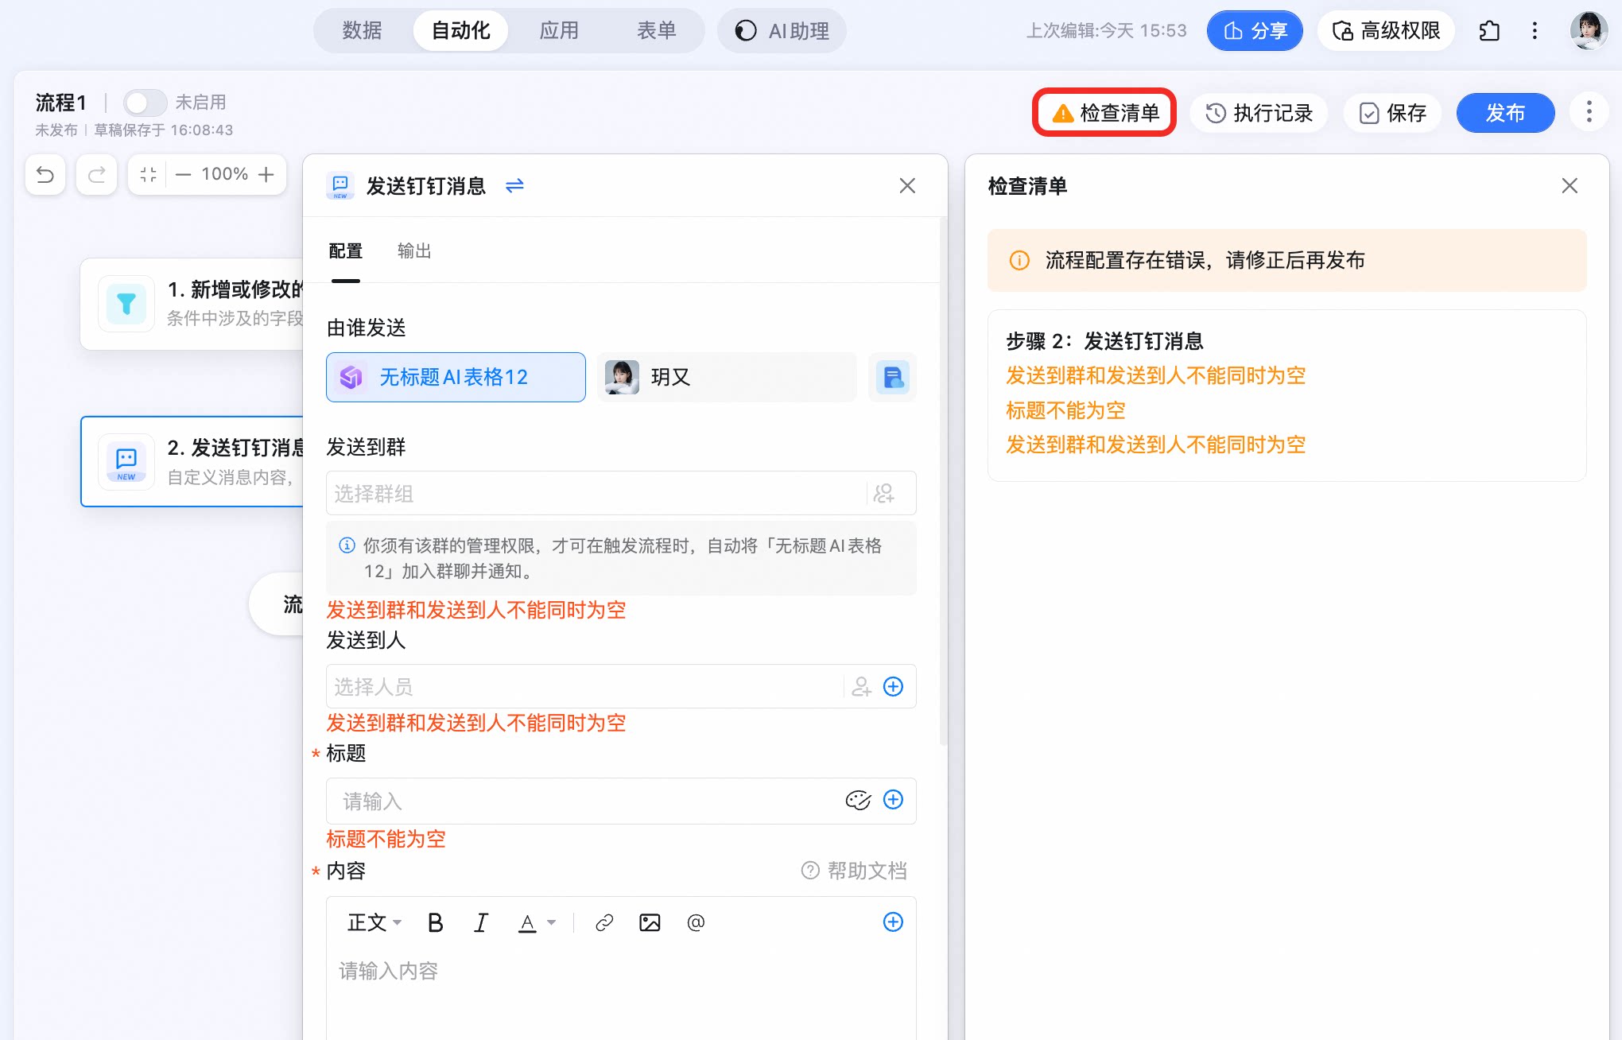Click the undo arrow icon
The height and width of the screenshot is (1040, 1622).
tap(45, 174)
